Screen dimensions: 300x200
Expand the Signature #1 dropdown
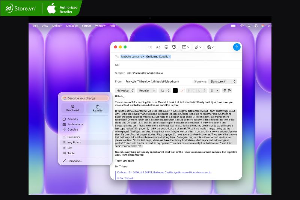click(223, 81)
